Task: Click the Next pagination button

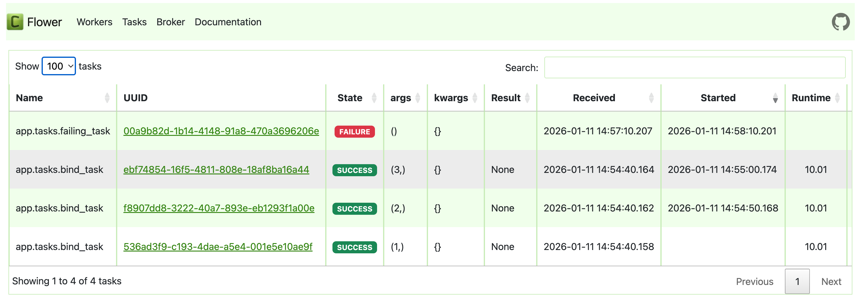Action: (x=831, y=282)
